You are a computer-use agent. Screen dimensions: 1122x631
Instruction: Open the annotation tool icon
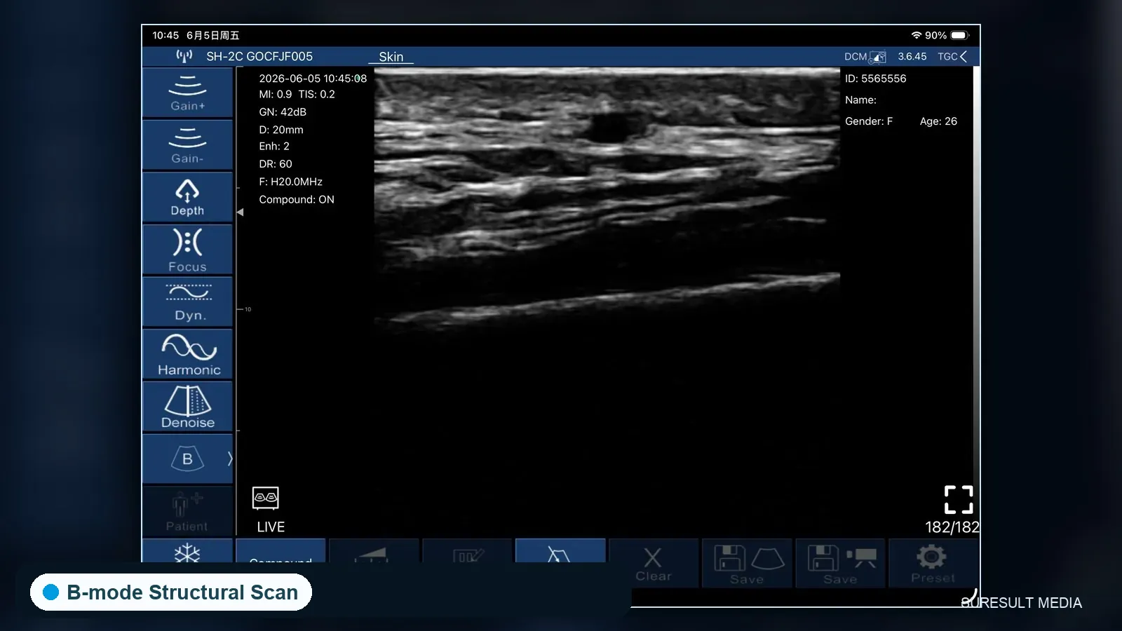[468, 551]
